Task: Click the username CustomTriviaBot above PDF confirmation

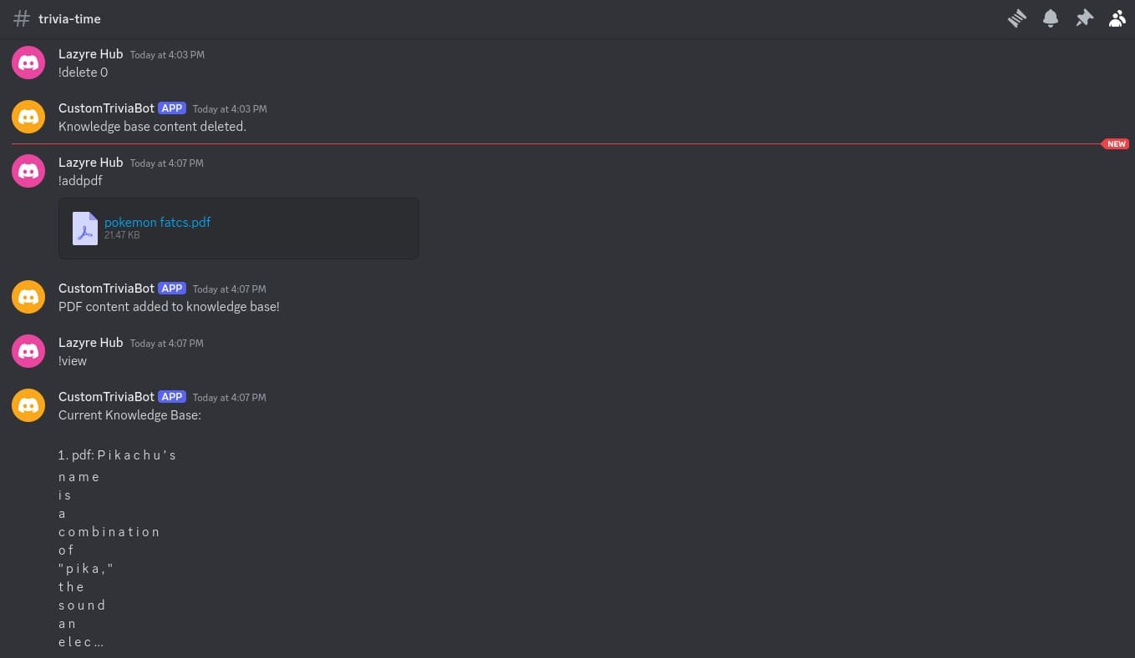Action: point(106,289)
